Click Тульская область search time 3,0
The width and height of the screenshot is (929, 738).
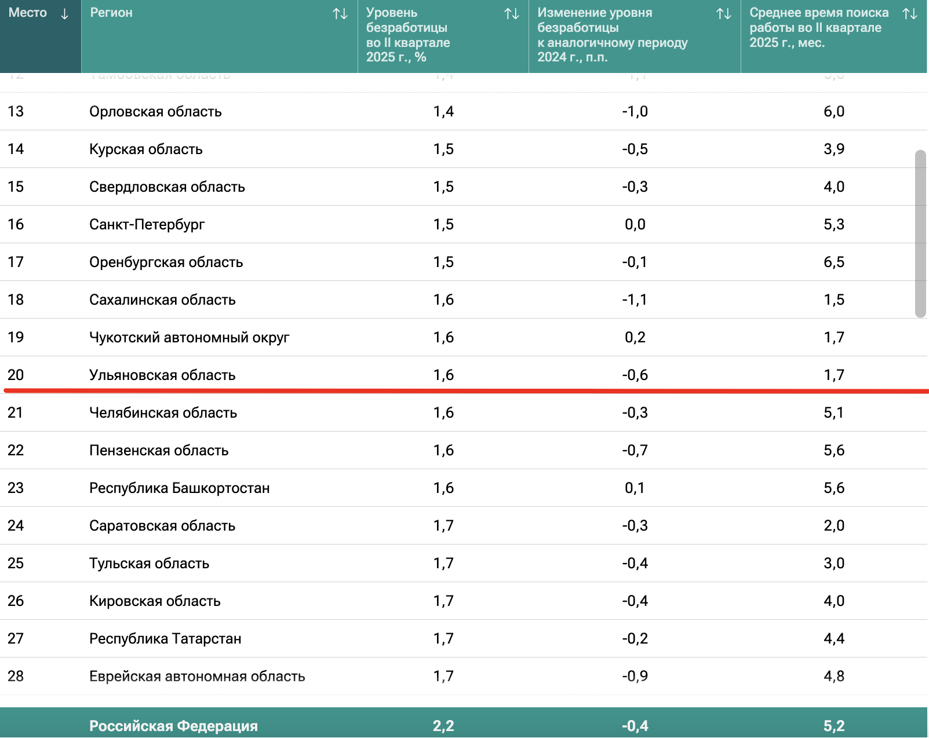834,564
